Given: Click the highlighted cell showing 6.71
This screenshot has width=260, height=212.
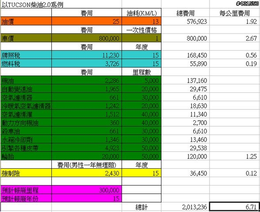Looking at the screenshot, I should click(234, 207).
